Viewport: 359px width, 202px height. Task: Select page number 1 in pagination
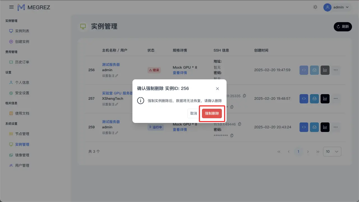point(298,151)
